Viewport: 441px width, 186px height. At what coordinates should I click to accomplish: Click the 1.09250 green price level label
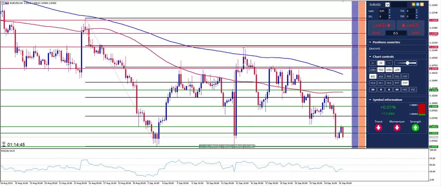(x=433, y=147)
